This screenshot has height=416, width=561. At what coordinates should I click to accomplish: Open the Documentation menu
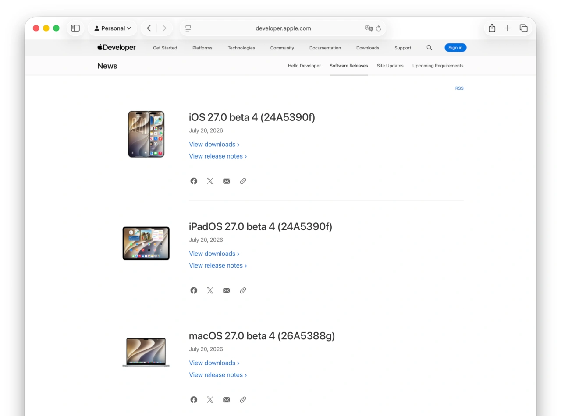(x=325, y=48)
